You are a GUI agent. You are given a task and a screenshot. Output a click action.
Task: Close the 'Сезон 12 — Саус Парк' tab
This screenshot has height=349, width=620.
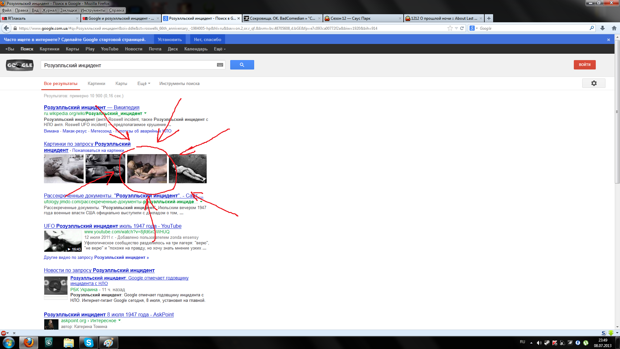point(400,18)
